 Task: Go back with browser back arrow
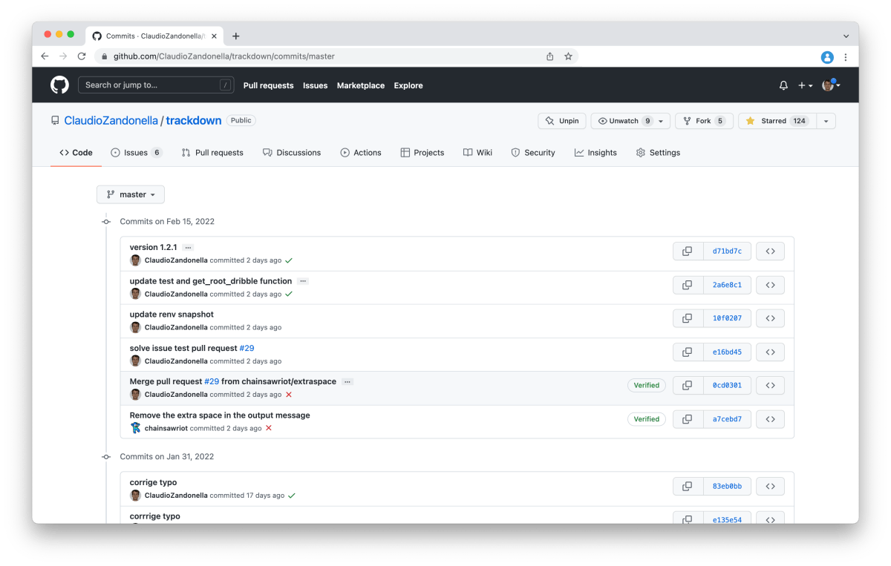[45, 56]
